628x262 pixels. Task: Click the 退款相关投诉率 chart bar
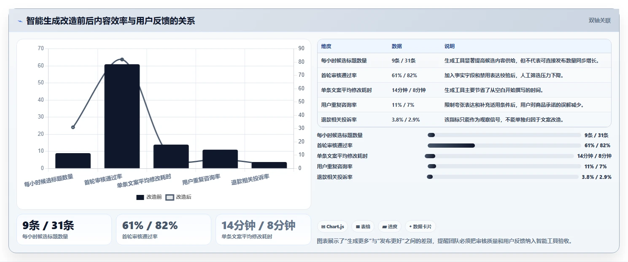[269, 165]
